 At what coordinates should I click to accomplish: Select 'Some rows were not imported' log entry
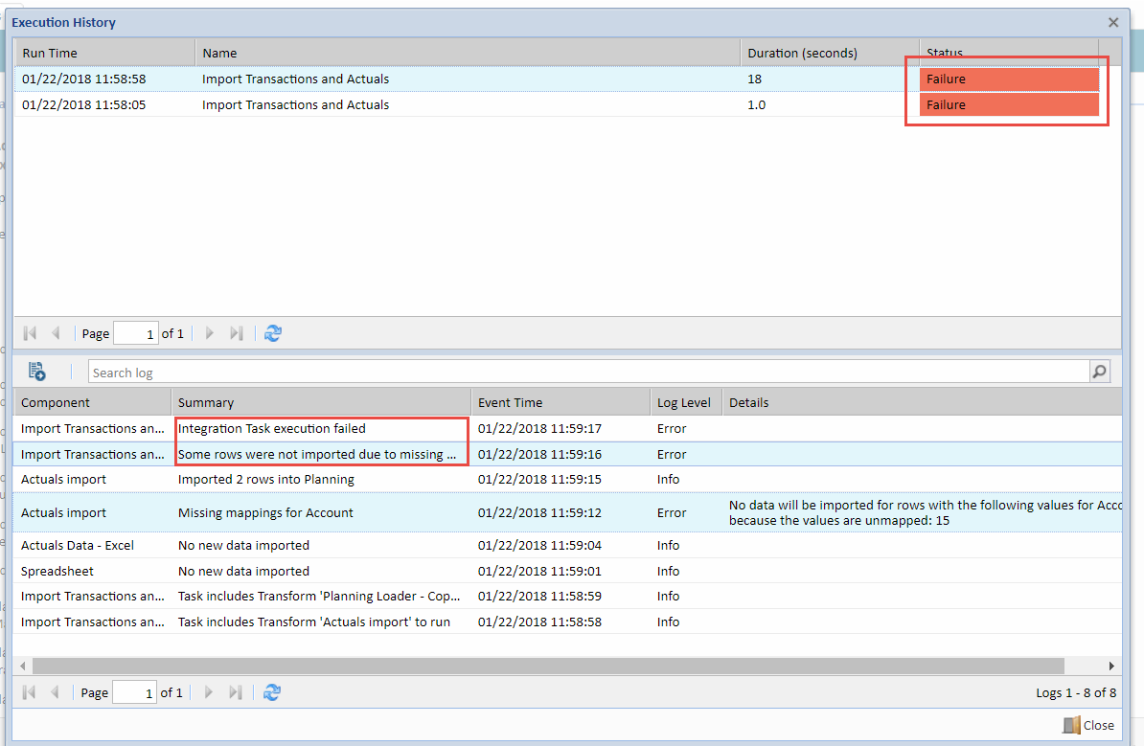tap(567, 454)
